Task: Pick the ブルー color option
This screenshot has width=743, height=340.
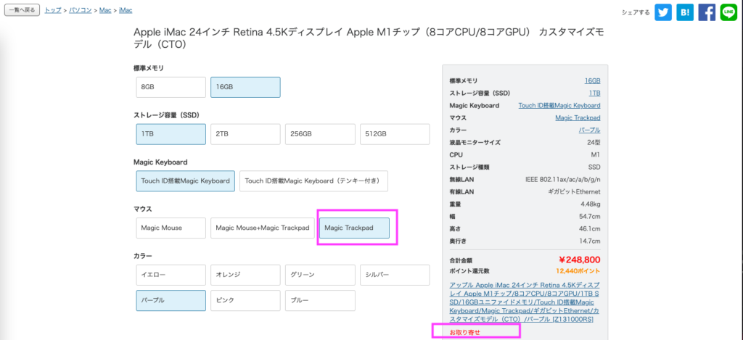Action: (320, 300)
